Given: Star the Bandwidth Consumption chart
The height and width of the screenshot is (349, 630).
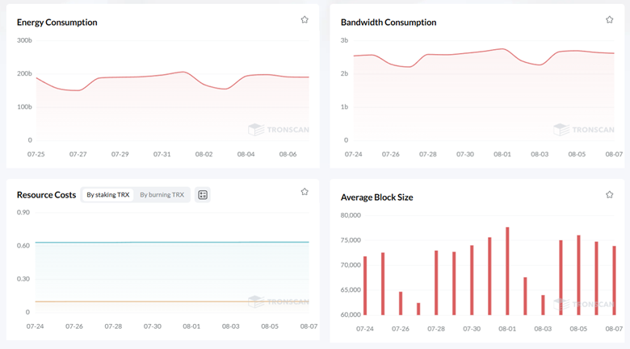Looking at the screenshot, I should click(x=610, y=19).
